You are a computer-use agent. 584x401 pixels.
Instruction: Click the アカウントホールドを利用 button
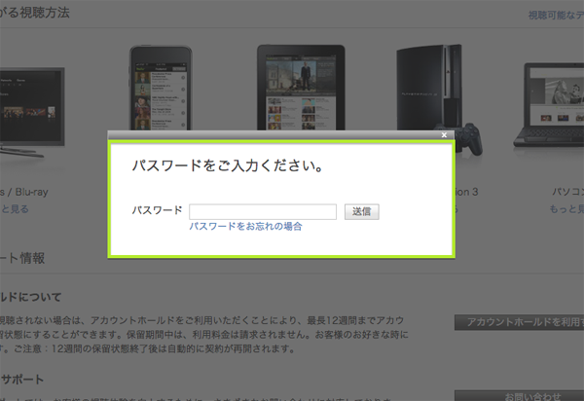point(519,322)
